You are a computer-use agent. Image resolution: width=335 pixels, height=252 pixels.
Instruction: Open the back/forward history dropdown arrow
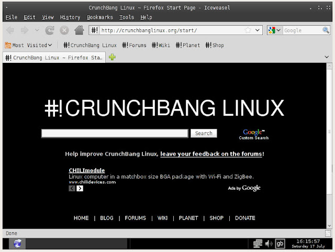point(37,30)
